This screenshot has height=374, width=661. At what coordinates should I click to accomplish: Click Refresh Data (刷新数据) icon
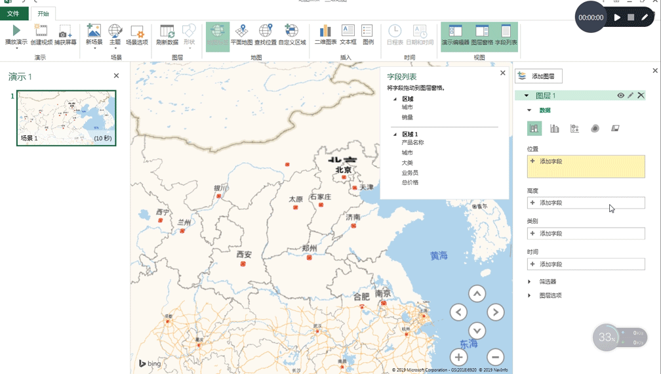(x=167, y=30)
